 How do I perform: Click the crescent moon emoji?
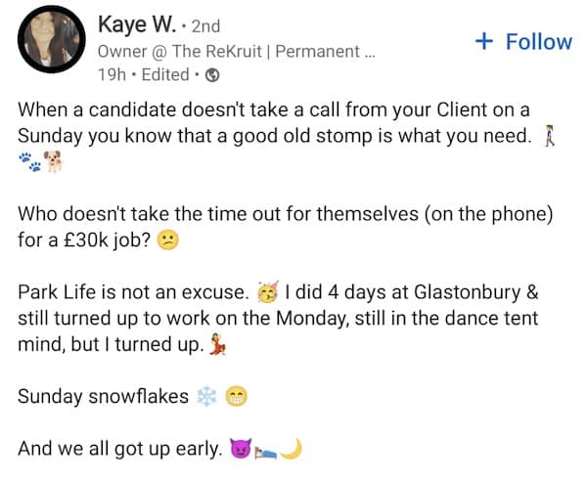[293, 450]
